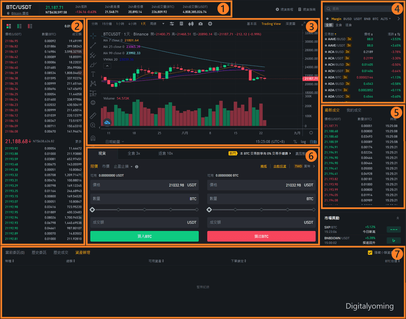Viewport: 406px width, 319px height.
Task: Click the sell amount slider handle
Action: pos(209,209)
